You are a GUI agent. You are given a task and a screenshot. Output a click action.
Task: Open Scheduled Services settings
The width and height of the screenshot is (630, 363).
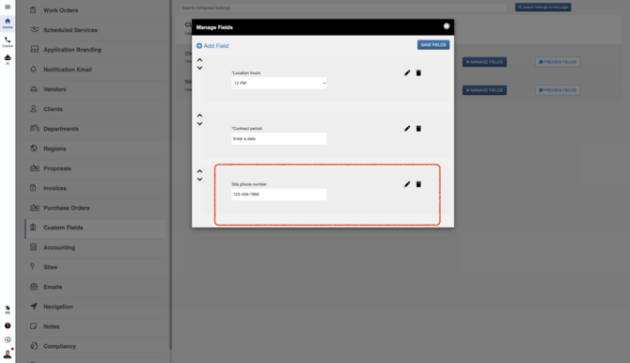coord(95,30)
